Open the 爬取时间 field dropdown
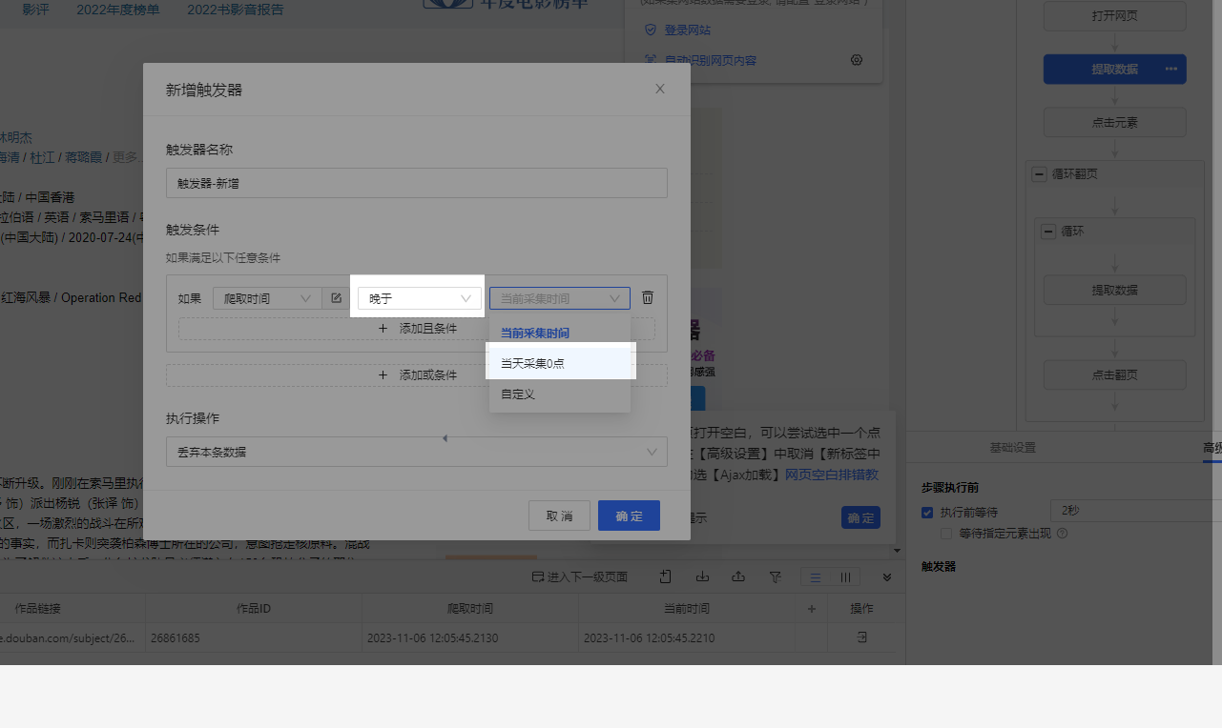 pyautogui.click(x=266, y=298)
